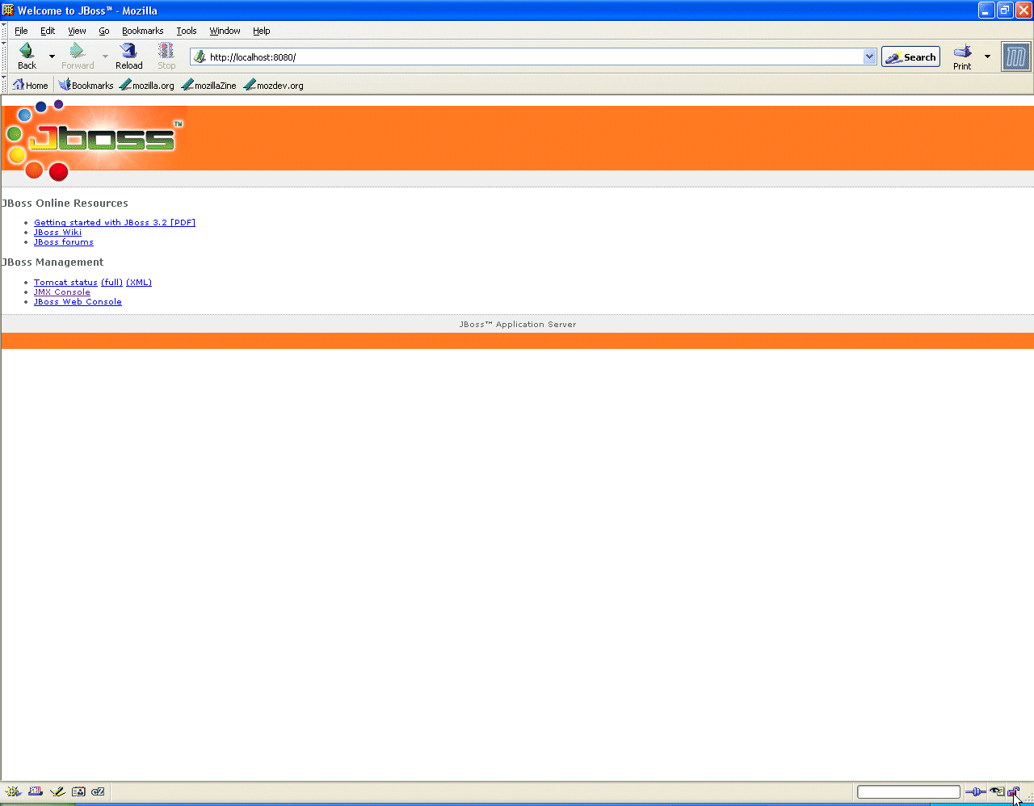Go back with the Back toolbar button

(x=27, y=57)
